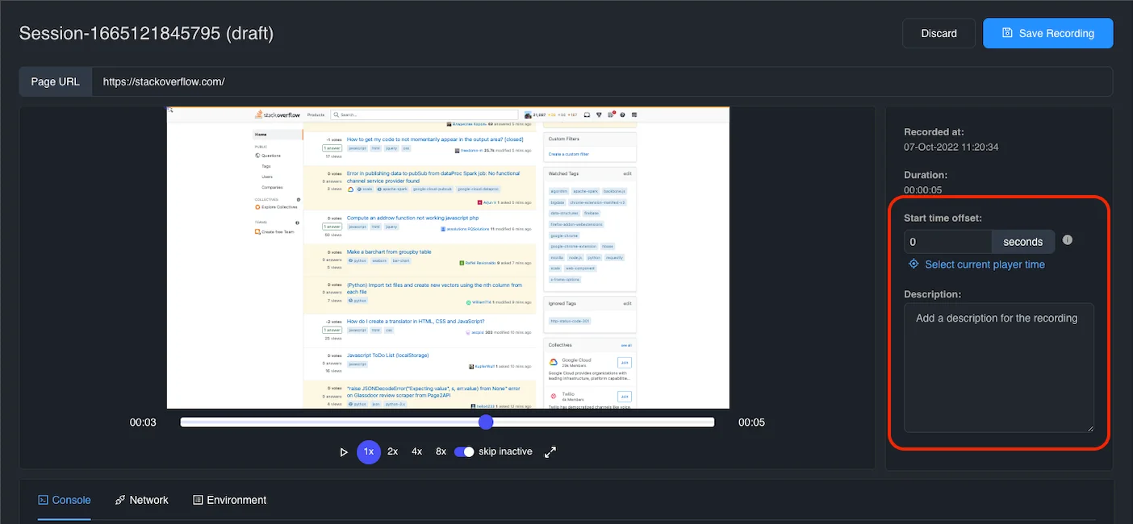
Task: Click the google-chrome watched tag
Action: [565, 235]
